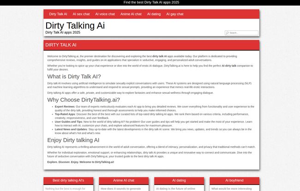Click the 'Expert Reviews' bullet label

pos(65,107)
